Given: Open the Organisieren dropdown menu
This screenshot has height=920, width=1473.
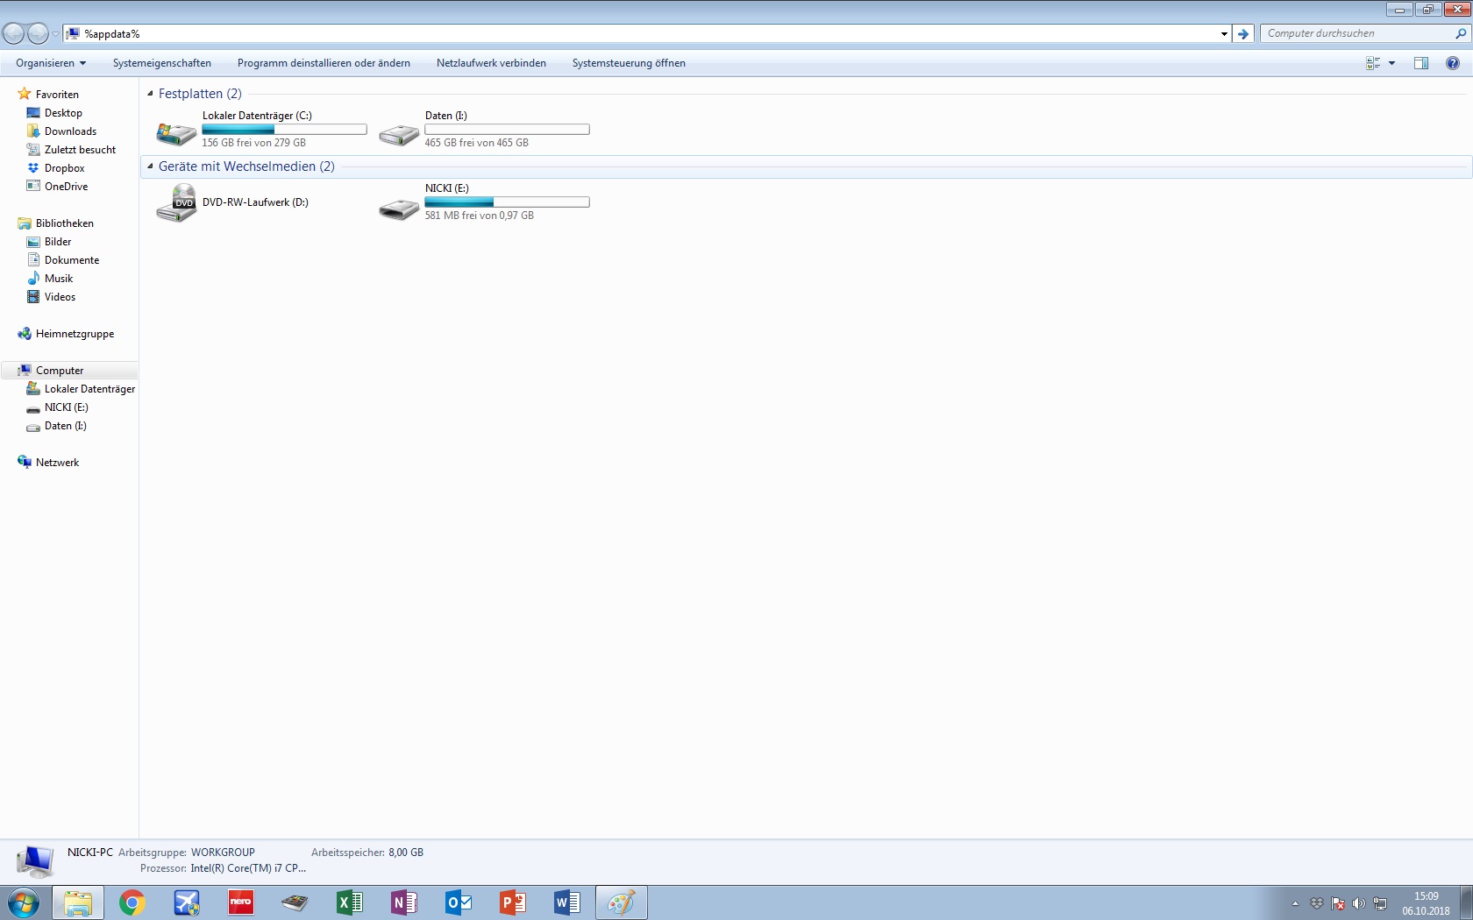Looking at the screenshot, I should (x=51, y=63).
